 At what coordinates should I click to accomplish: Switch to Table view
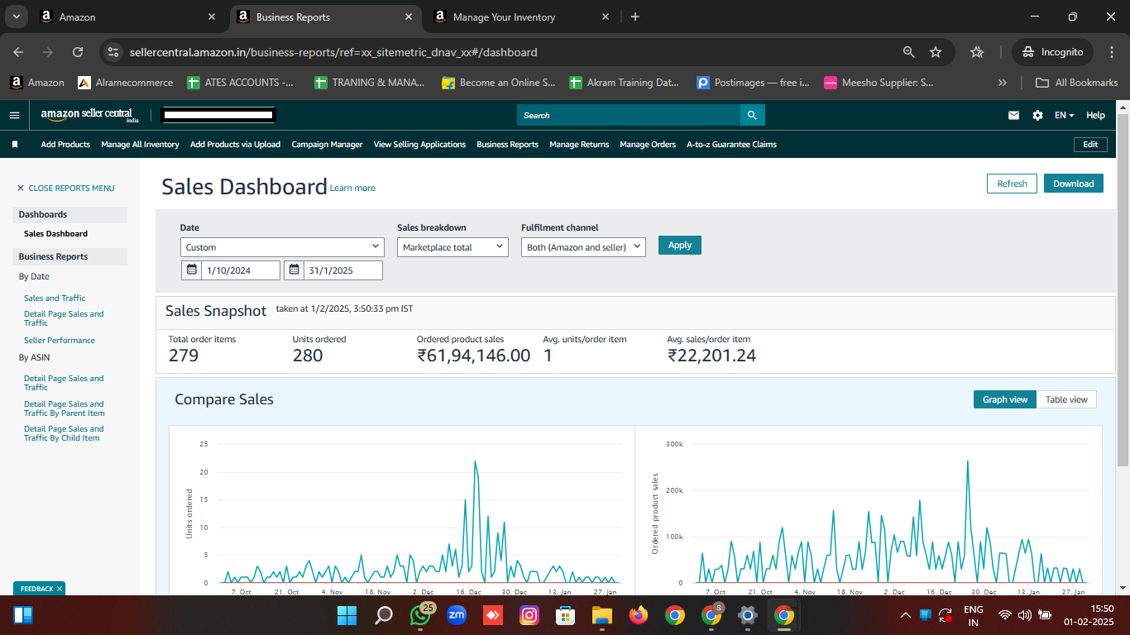(x=1066, y=399)
